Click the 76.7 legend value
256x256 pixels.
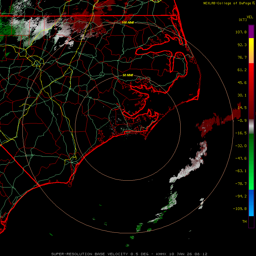click(x=242, y=57)
